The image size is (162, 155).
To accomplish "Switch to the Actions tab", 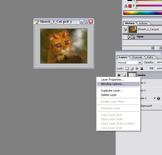I will pyautogui.click(x=143, y=23).
